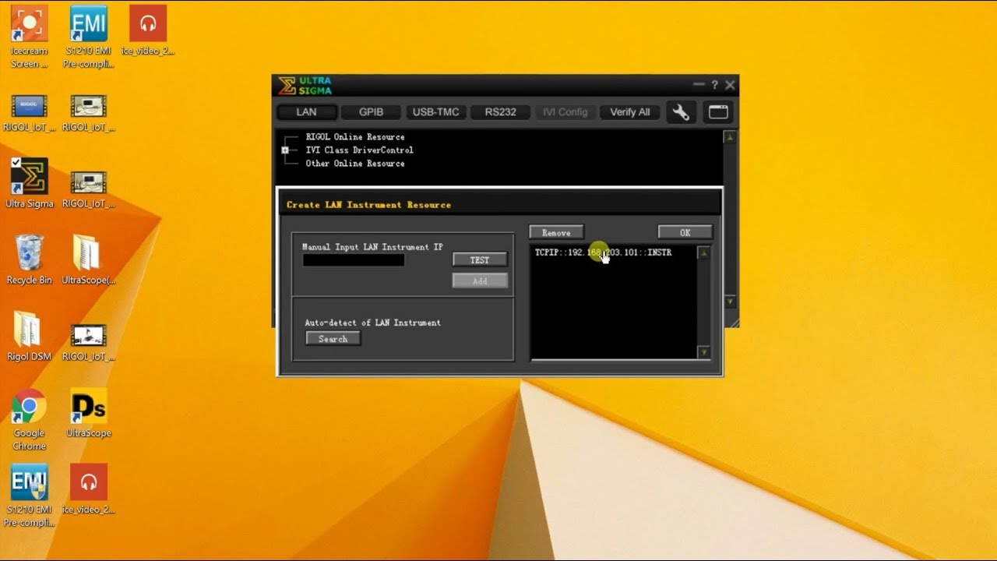Viewport: 997px width, 561px height.
Task: Click Search to auto-detect LAN instruments
Action: coord(333,339)
